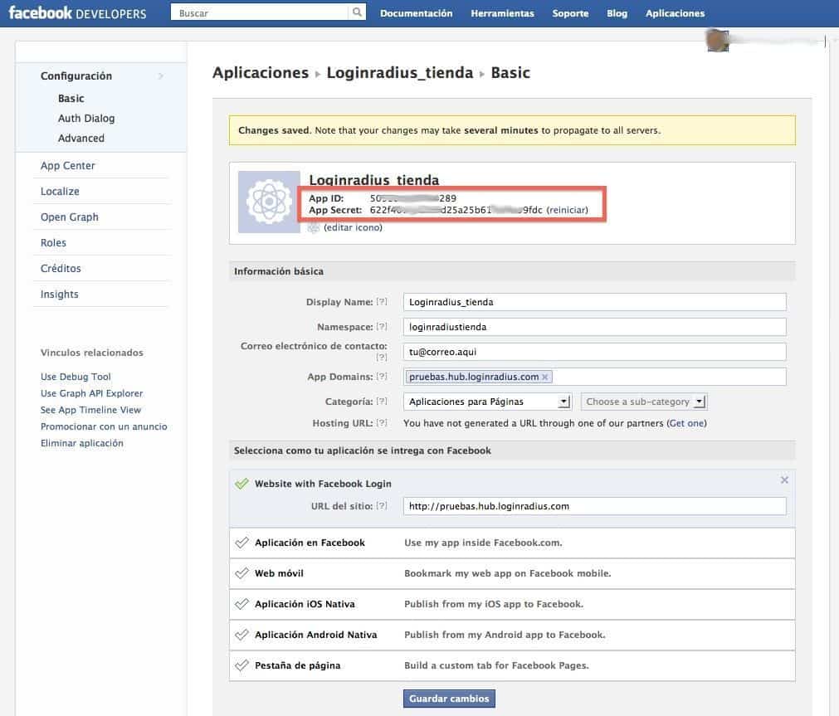Click the Configuración sidebar heading
Image resolution: width=839 pixels, height=716 pixels.
tap(76, 76)
